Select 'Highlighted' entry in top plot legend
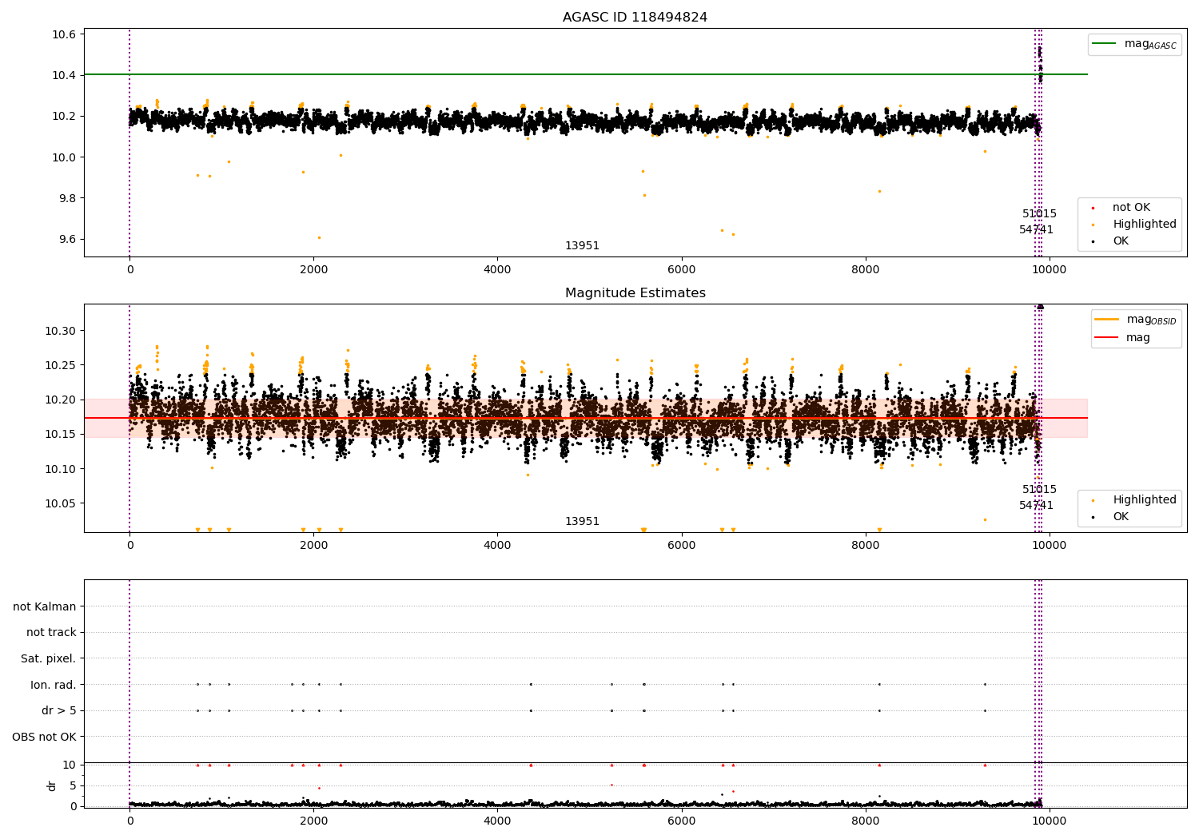 tap(1144, 225)
